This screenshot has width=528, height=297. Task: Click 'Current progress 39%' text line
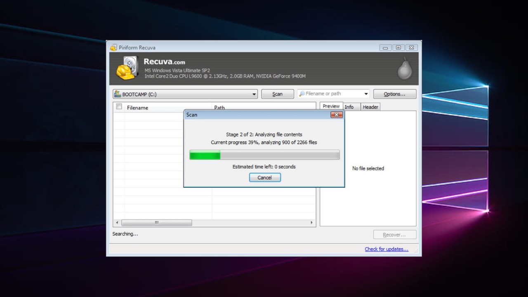tap(264, 142)
